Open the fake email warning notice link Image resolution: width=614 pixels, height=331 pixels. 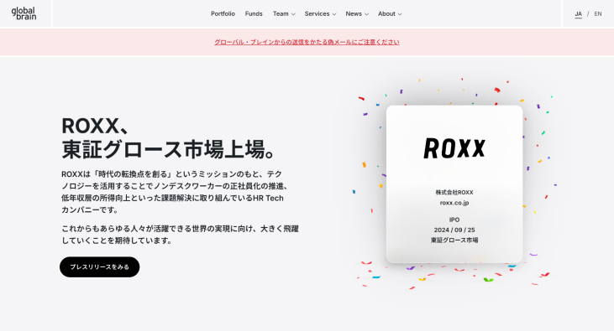coord(307,42)
